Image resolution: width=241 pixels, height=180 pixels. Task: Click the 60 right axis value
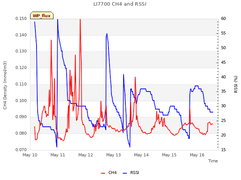coord(223,19)
